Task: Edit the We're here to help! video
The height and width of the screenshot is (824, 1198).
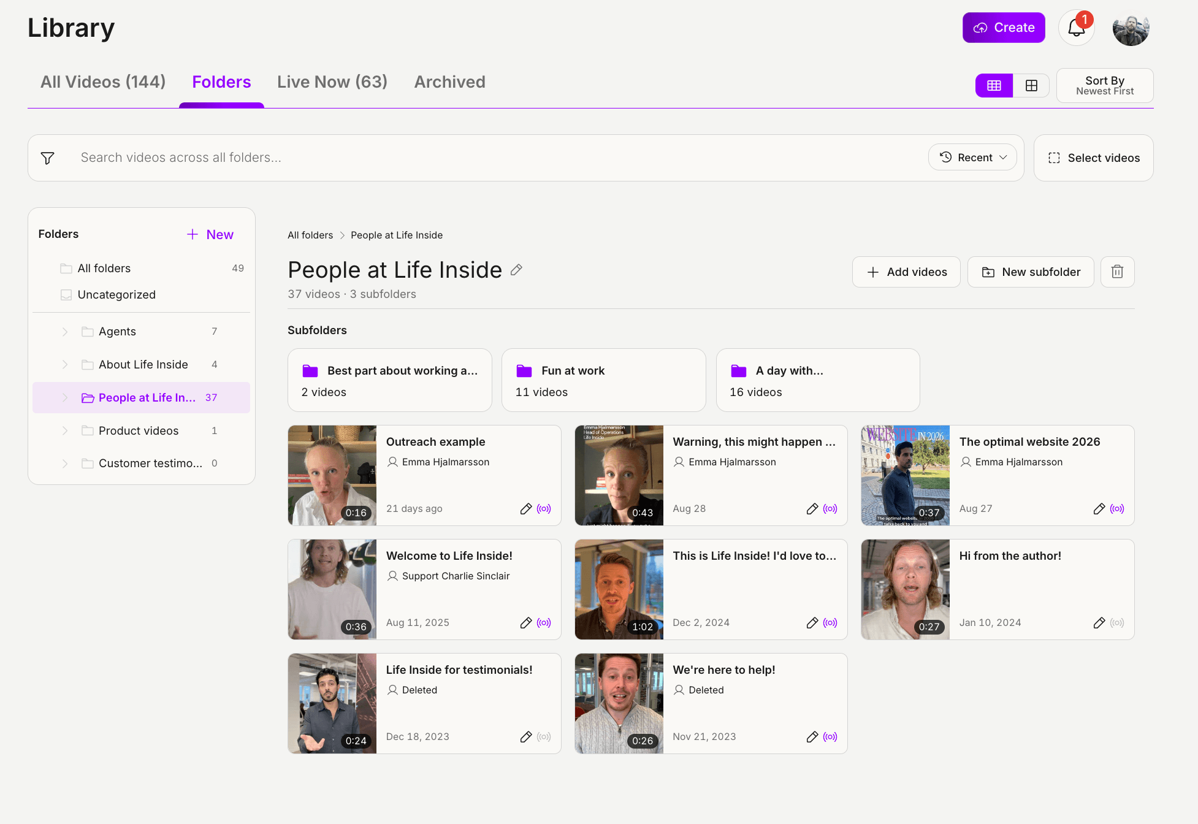Action: point(812,737)
